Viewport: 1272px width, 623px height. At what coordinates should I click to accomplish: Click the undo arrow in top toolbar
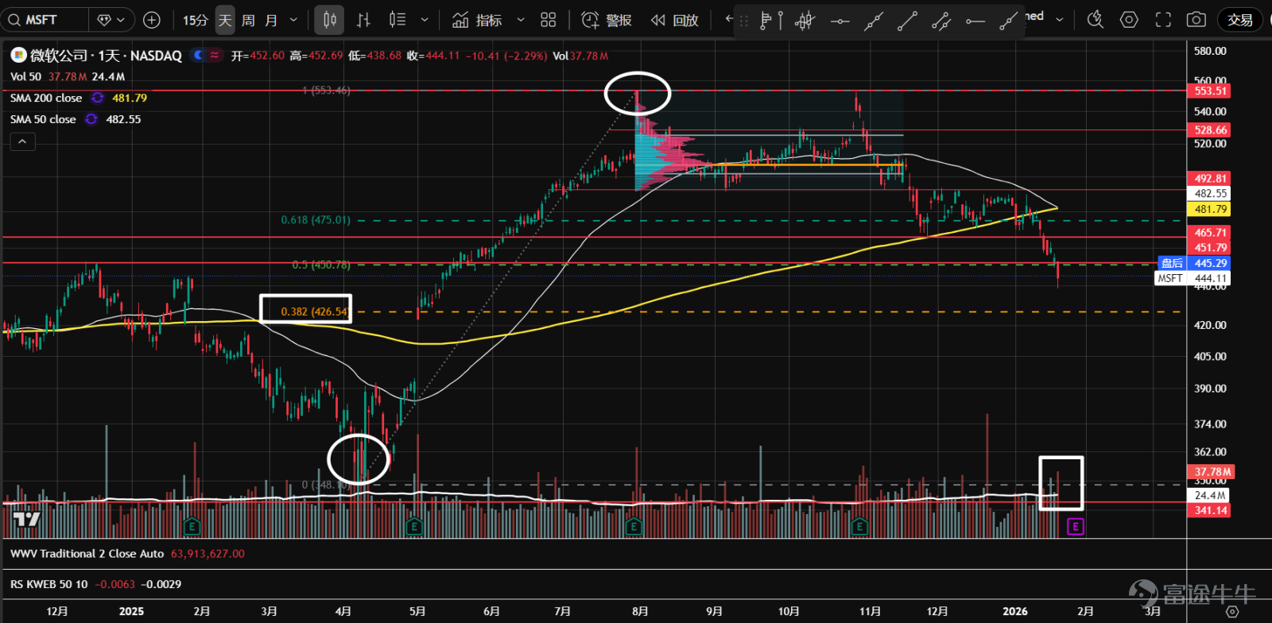click(x=729, y=18)
